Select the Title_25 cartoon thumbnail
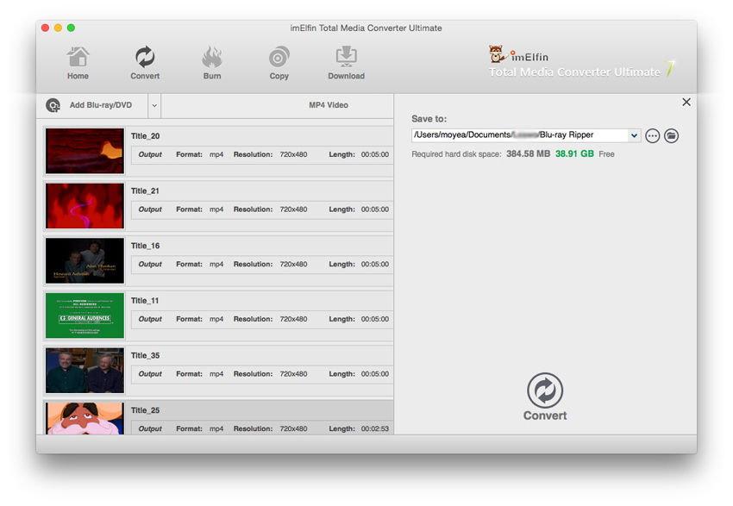The width and height of the screenshot is (733, 506). (x=85, y=418)
